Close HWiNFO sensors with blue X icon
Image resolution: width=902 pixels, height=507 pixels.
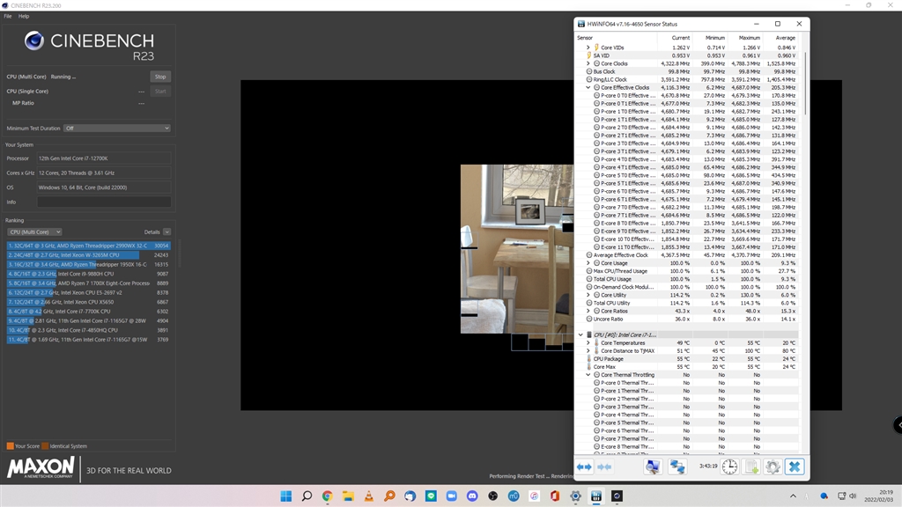tap(795, 467)
